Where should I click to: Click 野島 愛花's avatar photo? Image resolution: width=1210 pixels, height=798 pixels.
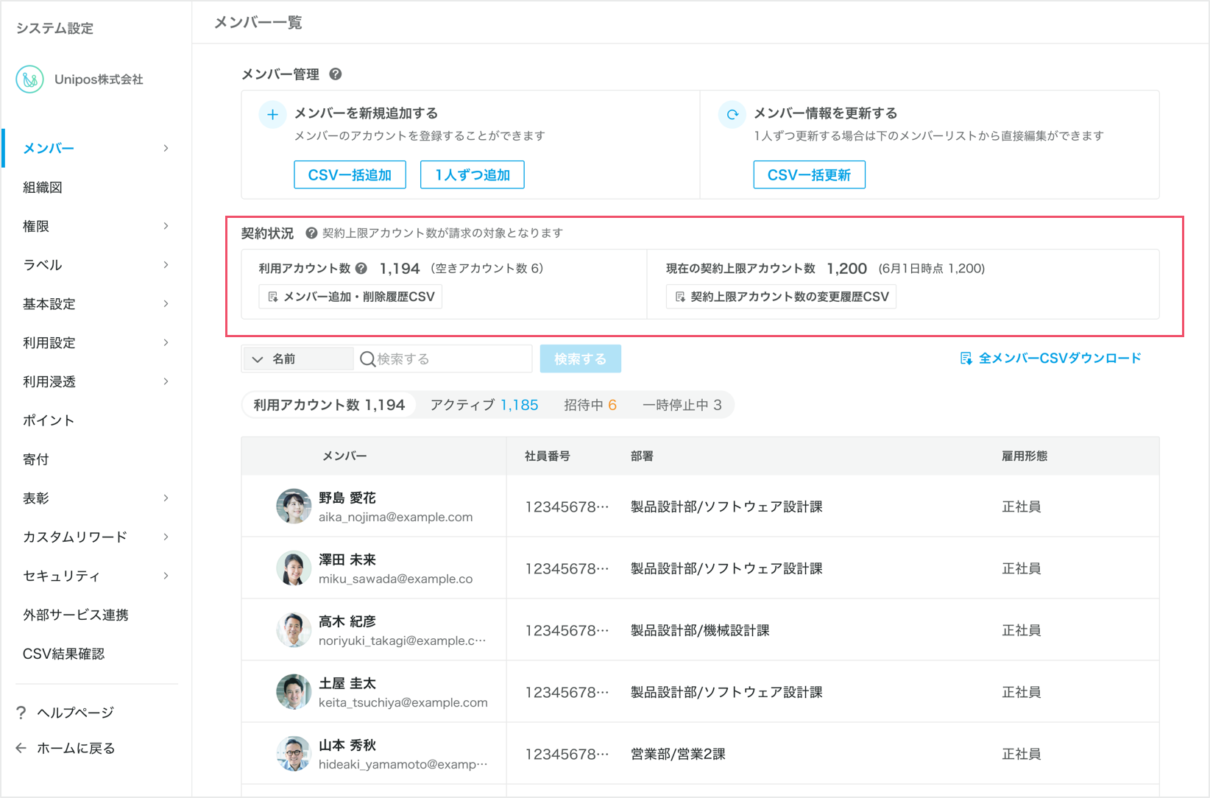(294, 506)
